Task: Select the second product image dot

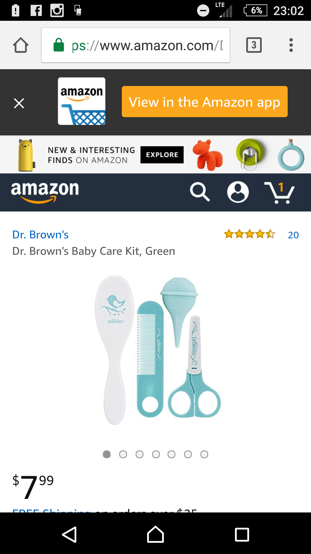Action: pos(123,454)
